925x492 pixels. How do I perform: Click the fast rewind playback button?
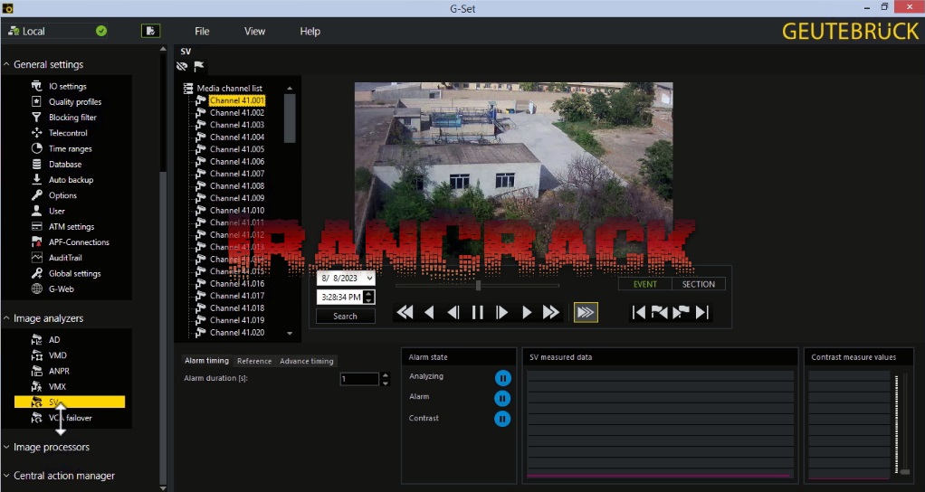(x=405, y=312)
